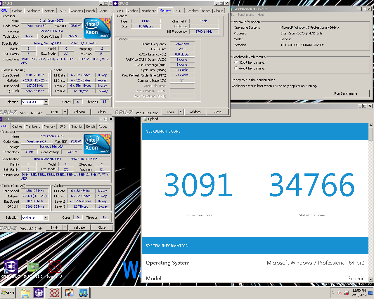Open About tab in Socket #2 CPU-Z window
The width and height of the screenshot is (374, 299).
103,126
